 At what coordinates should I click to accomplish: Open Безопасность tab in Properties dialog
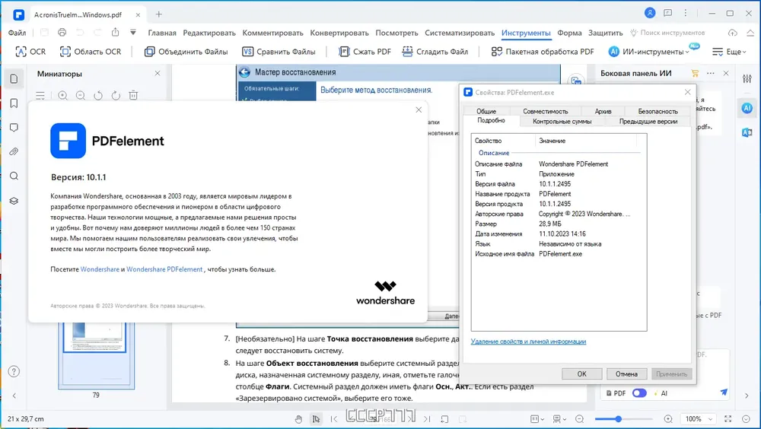(x=658, y=111)
